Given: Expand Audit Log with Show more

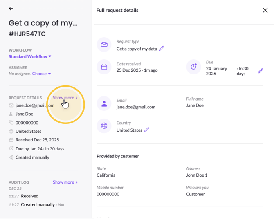Looking at the screenshot, I should coord(65,182).
